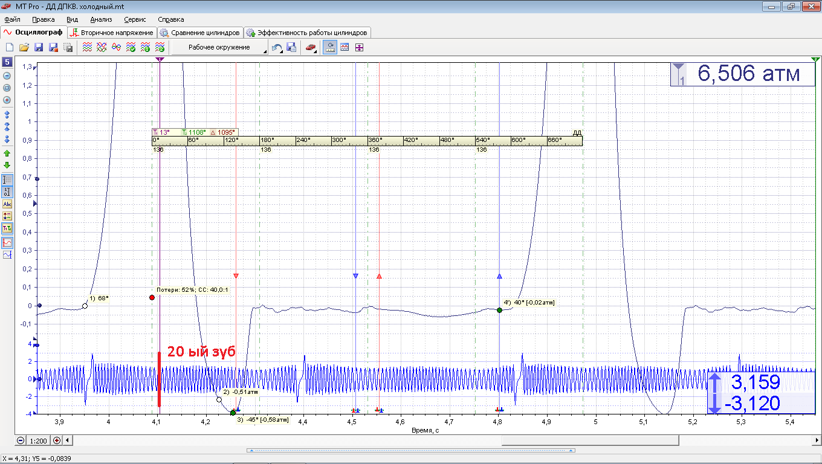822x464 pixels.
Task: Open the 1:200 scale selector
Action: point(38,440)
